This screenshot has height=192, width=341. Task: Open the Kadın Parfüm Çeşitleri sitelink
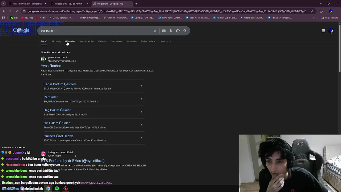coord(60,84)
